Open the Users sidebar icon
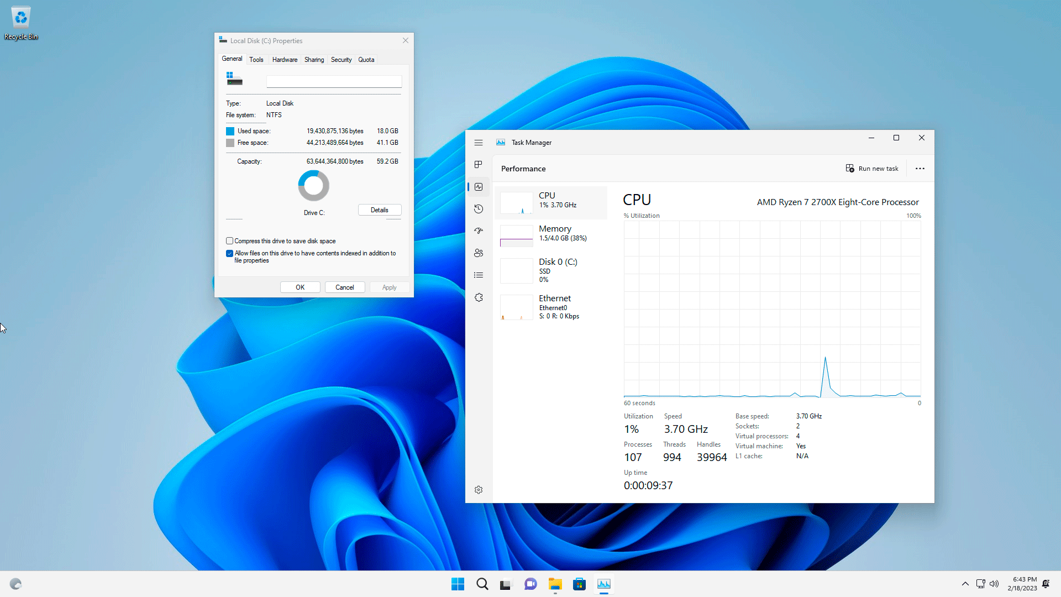1061x597 pixels. [x=479, y=253]
